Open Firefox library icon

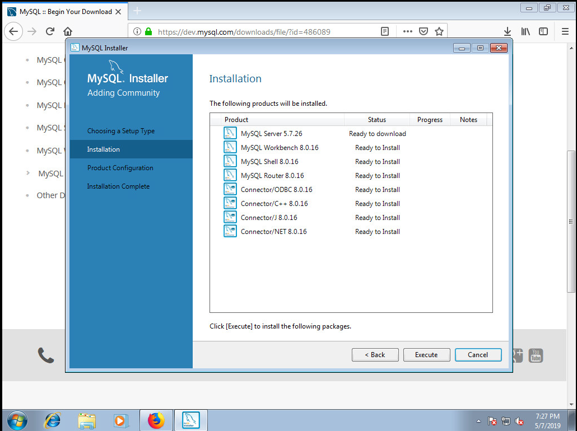pyautogui.click(x=525, y=32)
